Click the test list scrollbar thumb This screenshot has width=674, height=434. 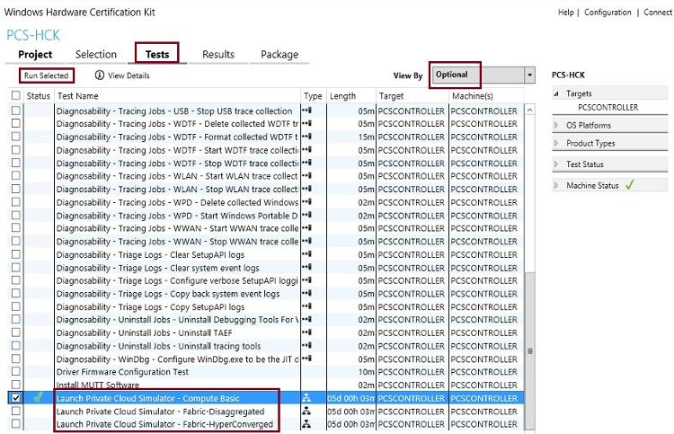point(530,350)
